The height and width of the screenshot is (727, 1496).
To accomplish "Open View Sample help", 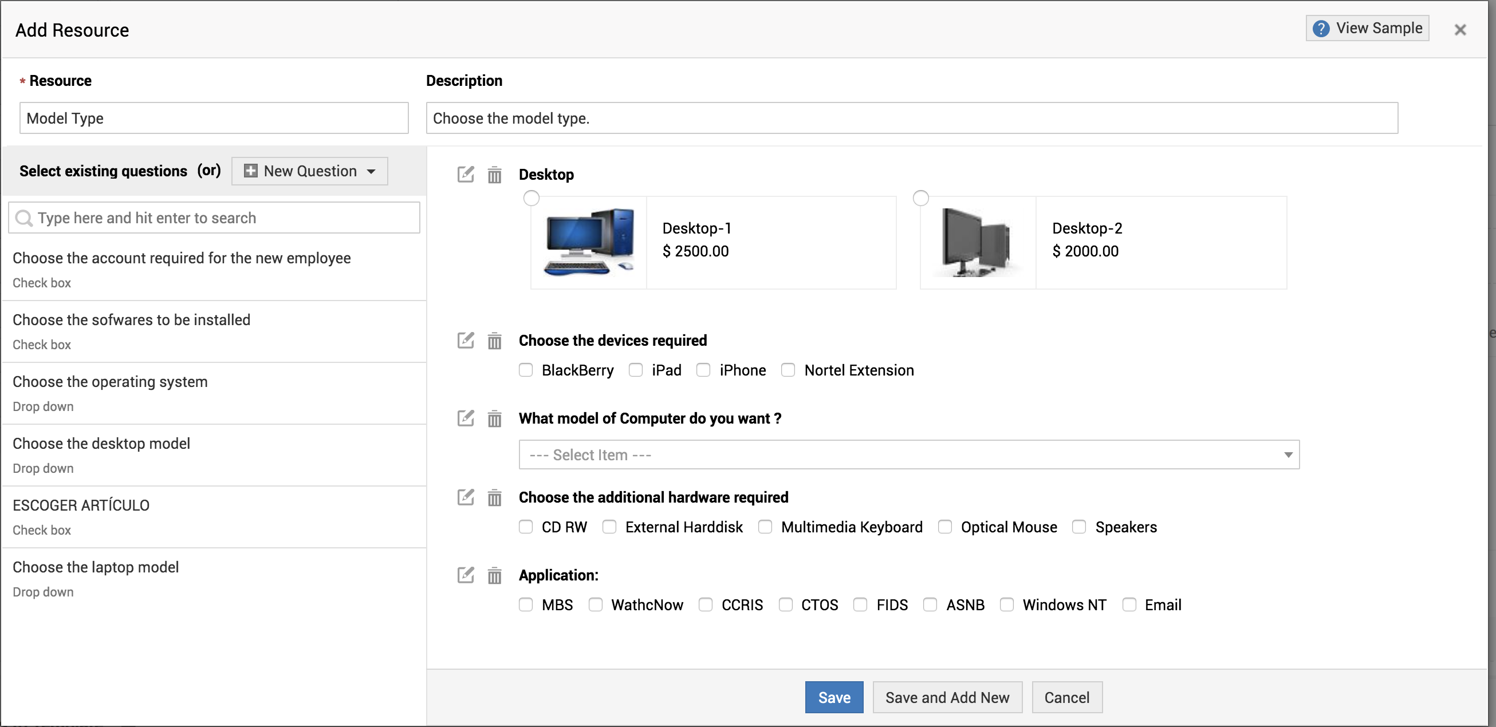I will (1367, 28).
